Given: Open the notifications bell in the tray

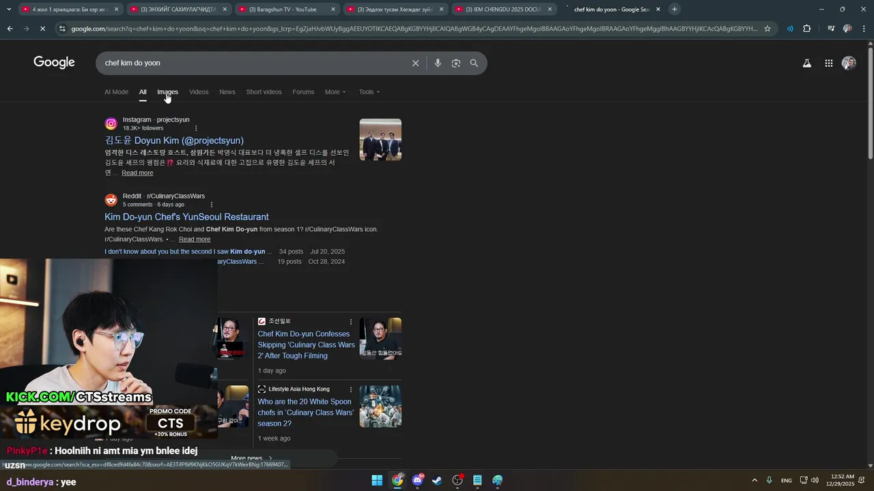Looking at the screenshot, I should (x=862, y=480).
